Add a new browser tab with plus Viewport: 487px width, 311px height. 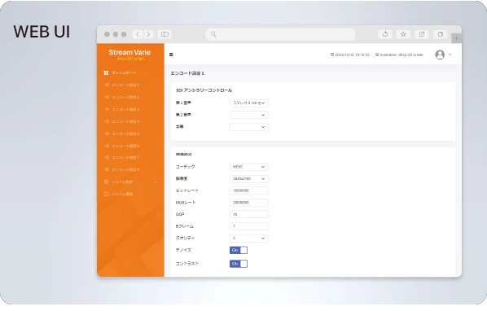click(x=456, y=38)
